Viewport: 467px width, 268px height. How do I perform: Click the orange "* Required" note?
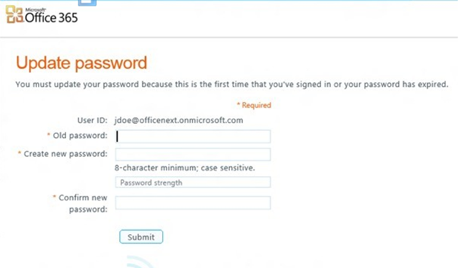pyautogui.click(x=254, y=105)
